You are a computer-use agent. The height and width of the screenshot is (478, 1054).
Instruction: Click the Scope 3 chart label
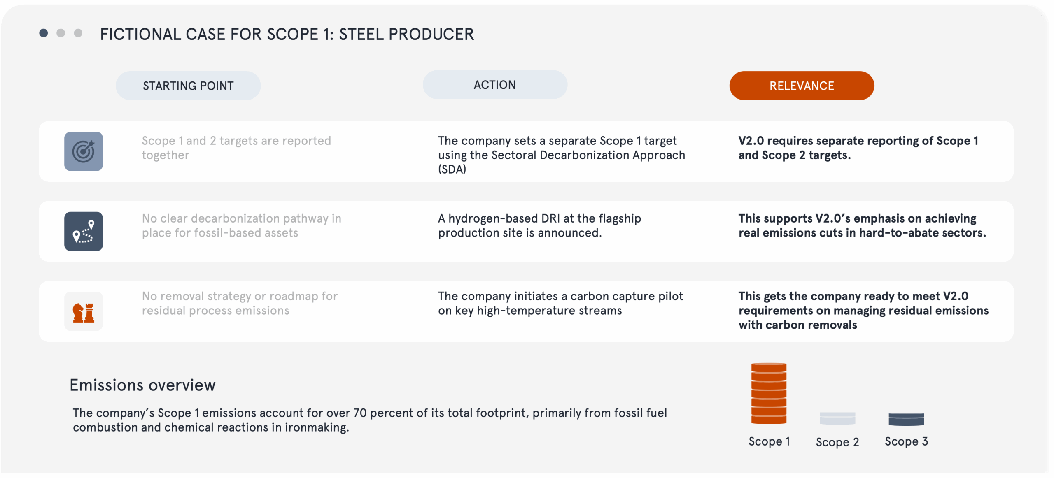point(906,441)
